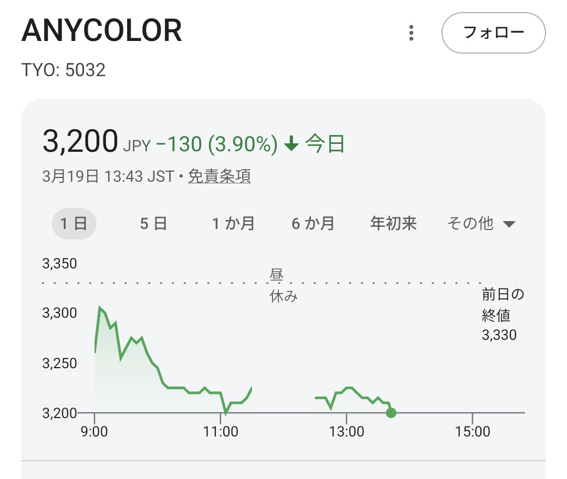Click the ANYCOLOR stock title
This screenshot has height=479, width=567.
point(102,32)
